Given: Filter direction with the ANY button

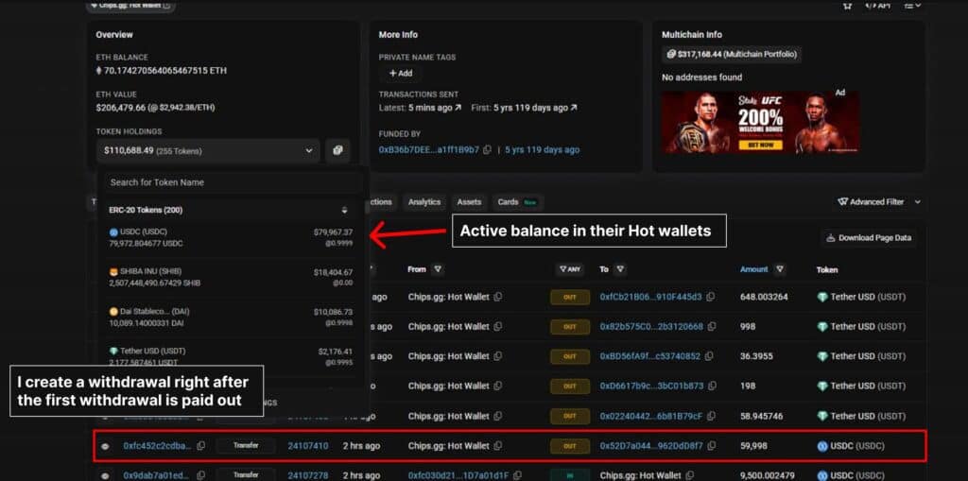Looking at the screenshot, I should (x=570, y=269).
